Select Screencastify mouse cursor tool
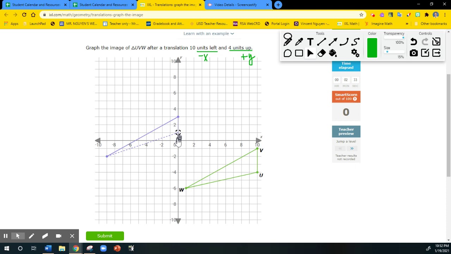Viewport: 451px width, 254px height. (x=18, y=236)
